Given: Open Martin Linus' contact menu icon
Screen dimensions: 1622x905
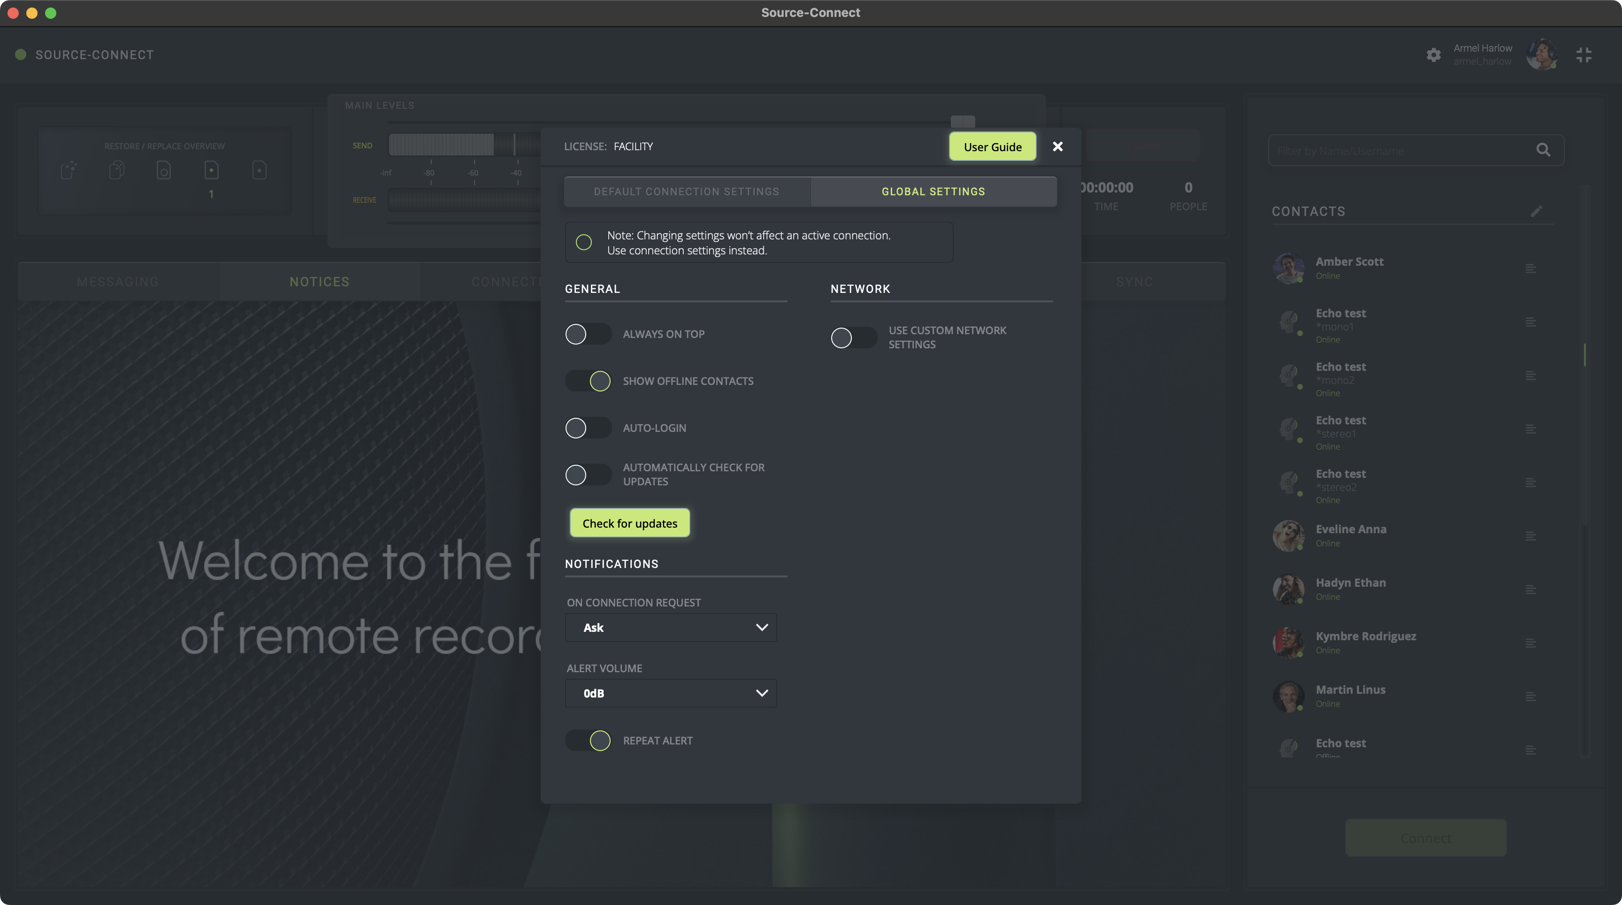Looking at the screenshot, I should [x=1530, y=697].
